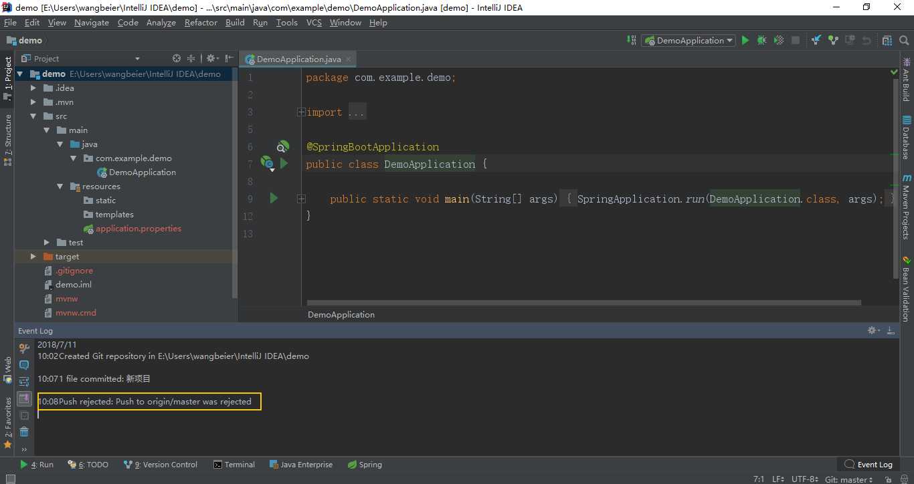Start debugging with the bug icon
Viewport: 914px width, 484px height.
pos(762,41)
